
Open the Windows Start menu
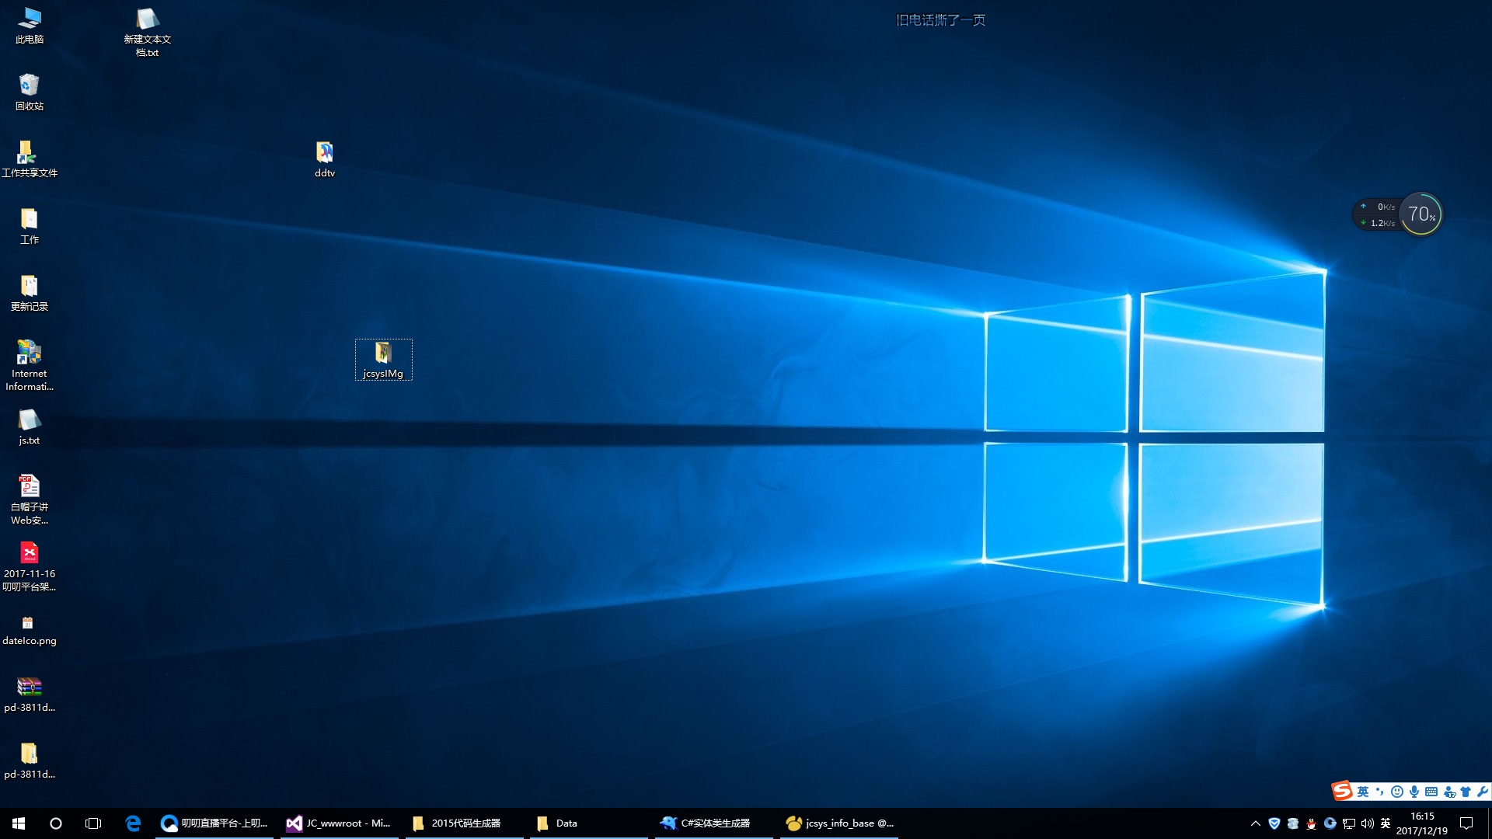[x=19, y=823]
